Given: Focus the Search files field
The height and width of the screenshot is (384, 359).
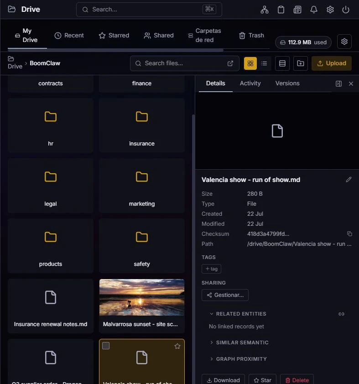Looking at the screenshot, I should click(185, 63).
